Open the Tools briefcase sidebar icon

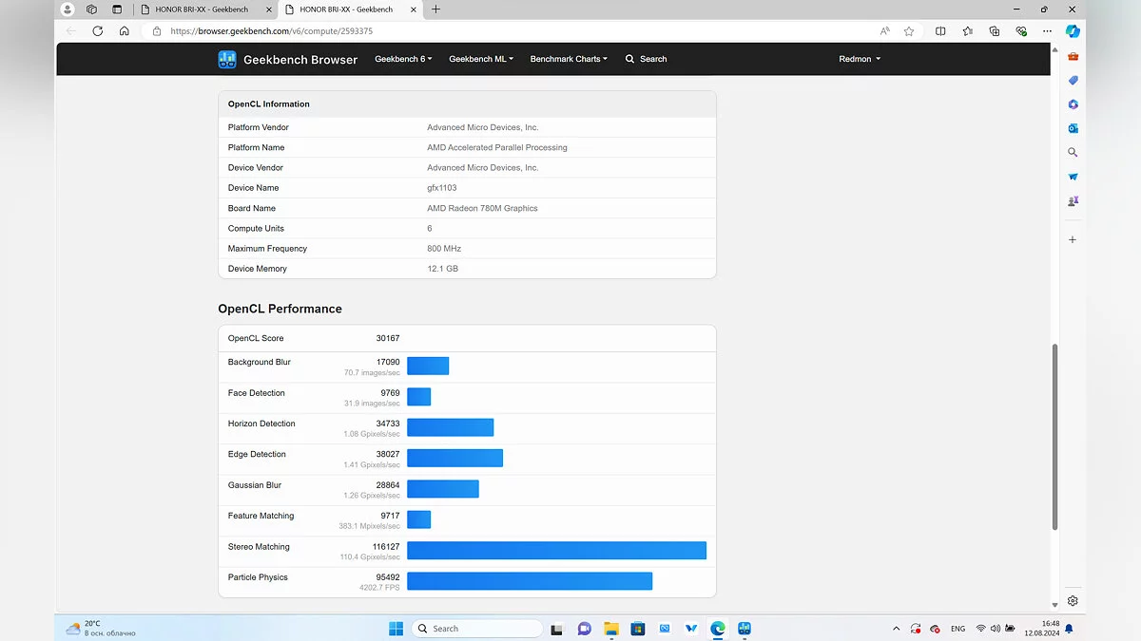point(1073,57)
